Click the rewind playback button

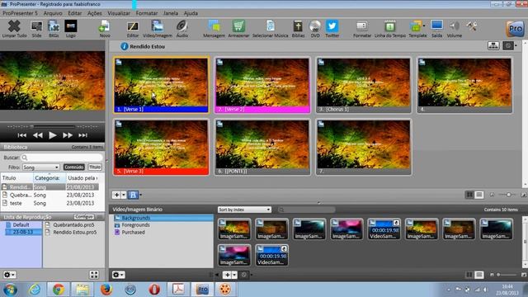click(38, 135)
